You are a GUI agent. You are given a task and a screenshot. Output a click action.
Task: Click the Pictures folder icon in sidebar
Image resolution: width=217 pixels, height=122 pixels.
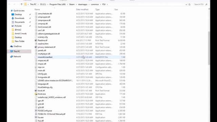[13, 26]
